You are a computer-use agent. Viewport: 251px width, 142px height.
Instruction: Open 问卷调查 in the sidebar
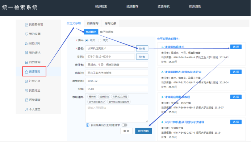tap(33, 100)
